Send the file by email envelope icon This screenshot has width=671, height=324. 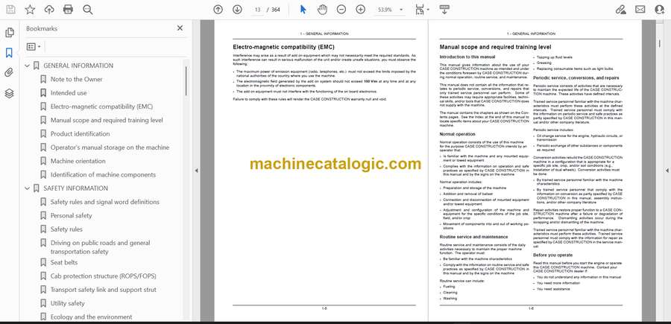coord(640,10)
